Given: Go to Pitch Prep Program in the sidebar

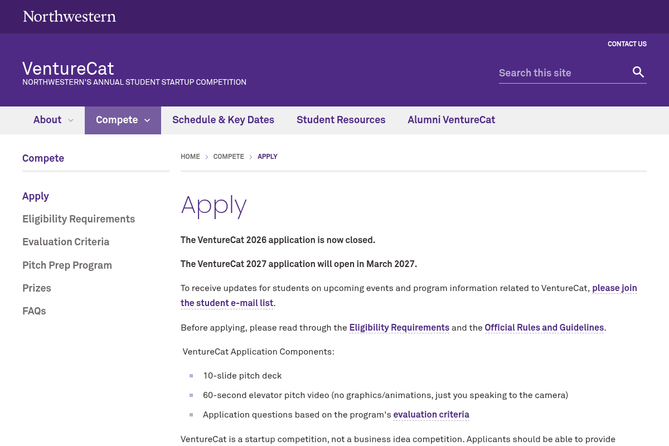Looking at the screenshot, I should click(x=67, y=265).
